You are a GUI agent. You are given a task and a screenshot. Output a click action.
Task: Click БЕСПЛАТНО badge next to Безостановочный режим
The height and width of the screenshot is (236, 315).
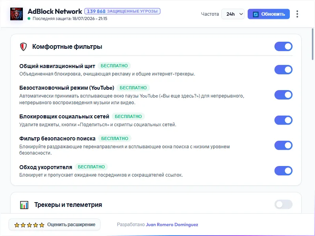[133, 88]
